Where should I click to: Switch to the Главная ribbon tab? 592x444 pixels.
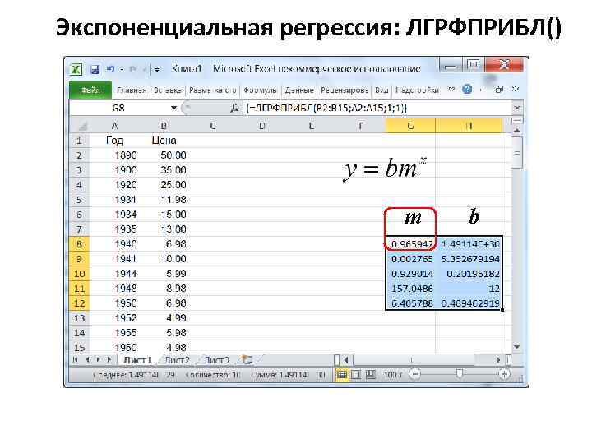(x=132, y=90)
